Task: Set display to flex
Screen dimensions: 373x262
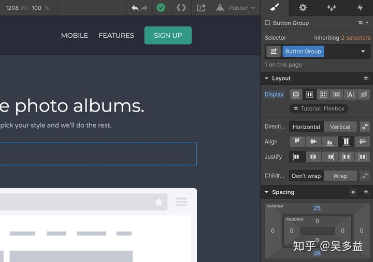Action: coord(309,95)
